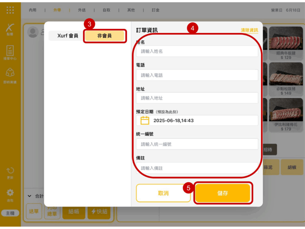Switch to the 內用 dine-in tab
The width and height of the screenshot is (305, 229).
tap(32, 10)
